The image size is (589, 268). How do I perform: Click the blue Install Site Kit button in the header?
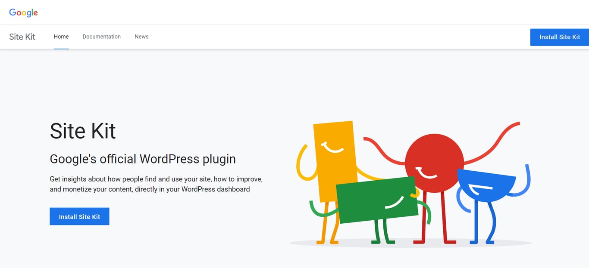click(x=559, y=37)
